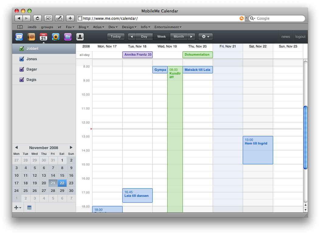This screenshot has width=320, height=234.
Task: Expand the add calendar plus menu
Action: click(x=18, y=208)
